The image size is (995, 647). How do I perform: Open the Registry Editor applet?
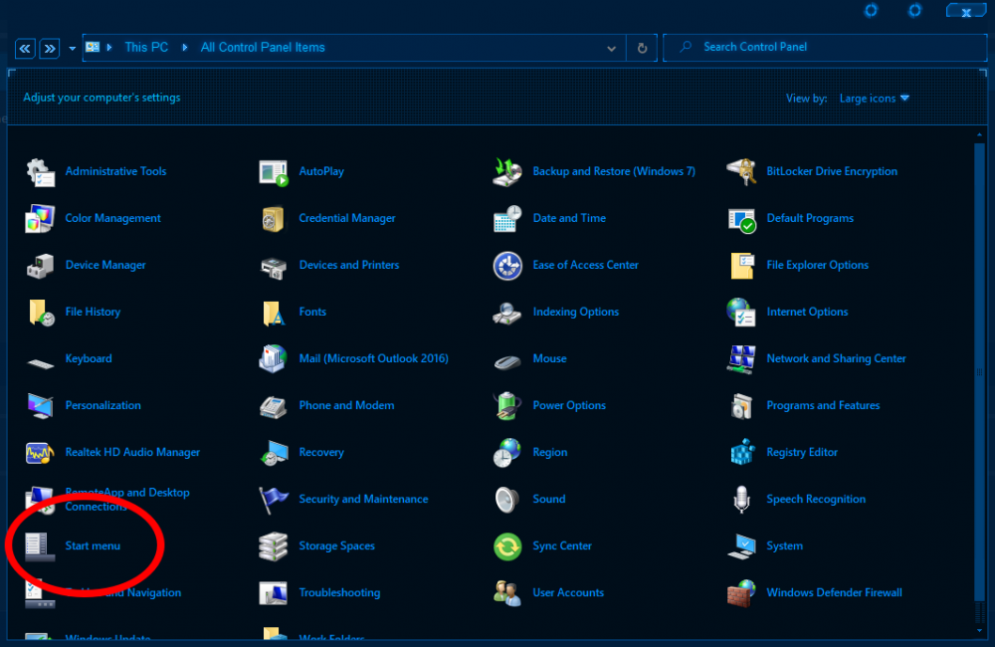[802, 452]
